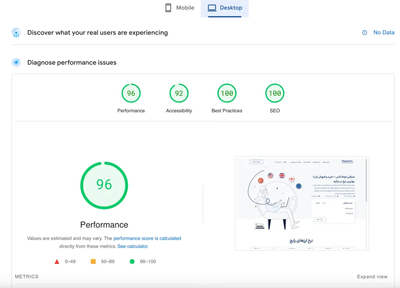Expand the metrics with Expand view
400x288 pixels.
(372, 277)
